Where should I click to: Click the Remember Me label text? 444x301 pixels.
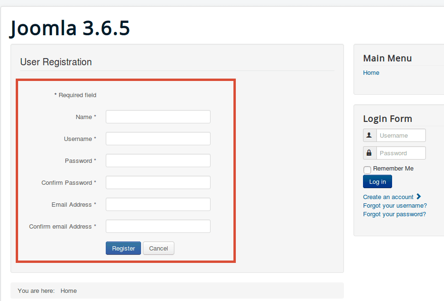393,169
